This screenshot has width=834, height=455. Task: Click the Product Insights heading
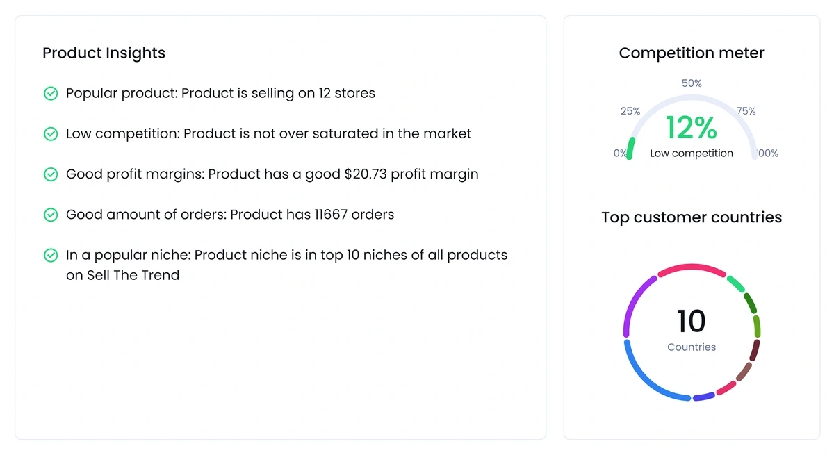click(104, 53)
